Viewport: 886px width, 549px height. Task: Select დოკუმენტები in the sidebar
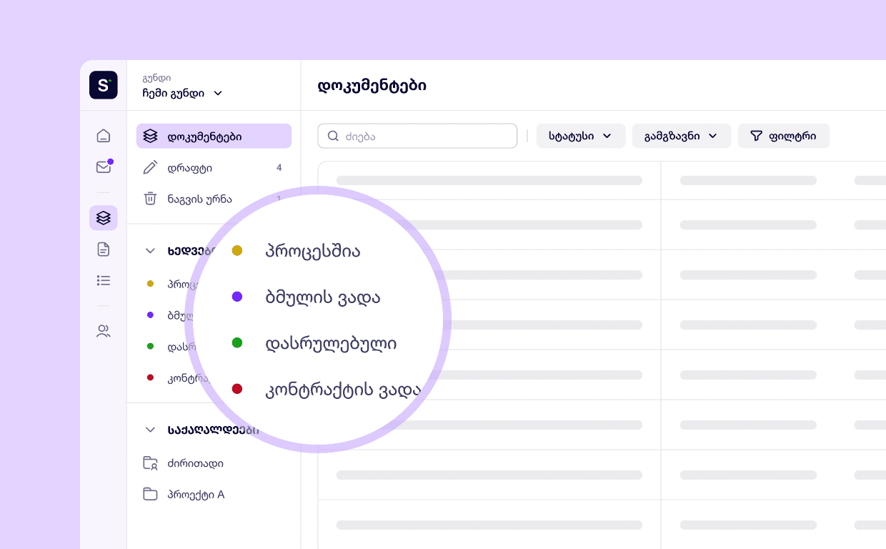click(214, 136)
